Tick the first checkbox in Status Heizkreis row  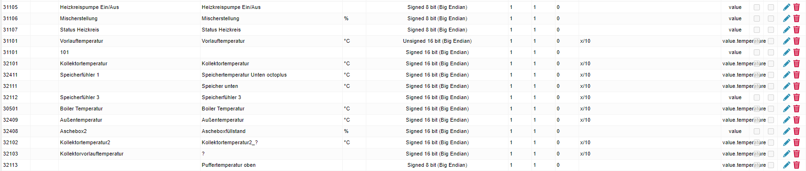757,30
